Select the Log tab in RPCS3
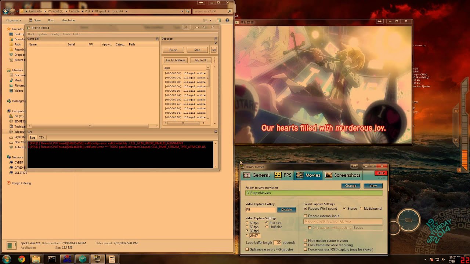The height and width of the screenshot is (264, 470). pyautogui.click(x=32, y=137)
